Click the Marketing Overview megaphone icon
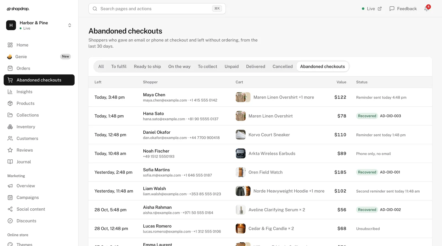The width and height of the screenshot is (442, 246). click(x=10, y=186)
